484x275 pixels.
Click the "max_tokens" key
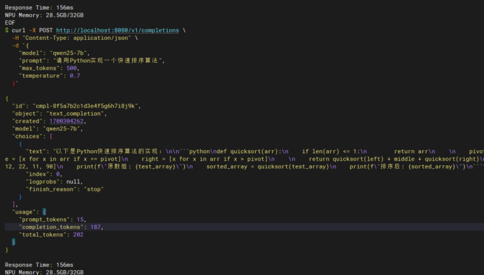[x=41, y=68]
